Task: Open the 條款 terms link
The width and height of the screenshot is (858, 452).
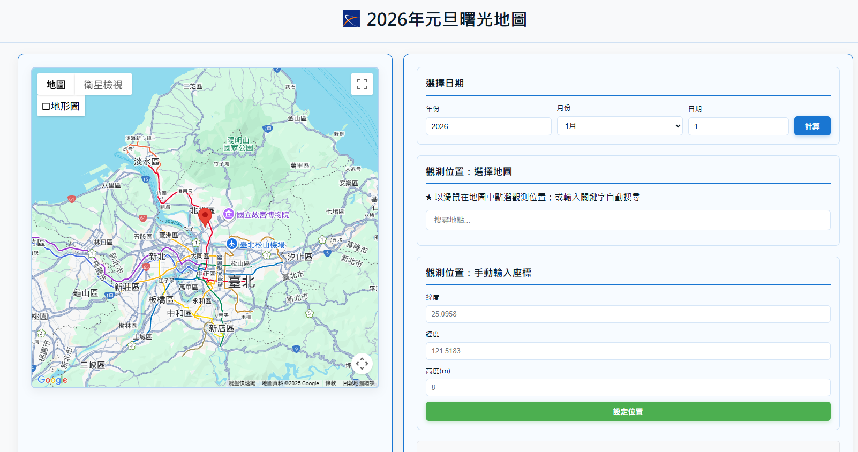Action: (x=330, y=383)
